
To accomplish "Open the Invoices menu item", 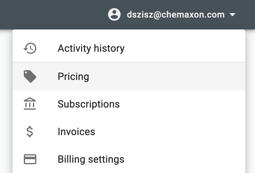I will [76, 132].
